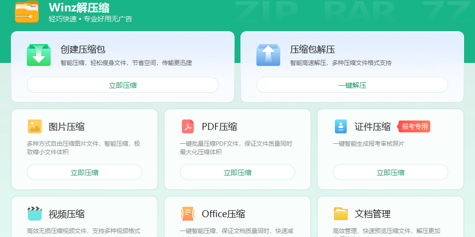This screenshot has width=475, height=237.
Task: Click the red PDF compression icon
Action: [188, 126]
